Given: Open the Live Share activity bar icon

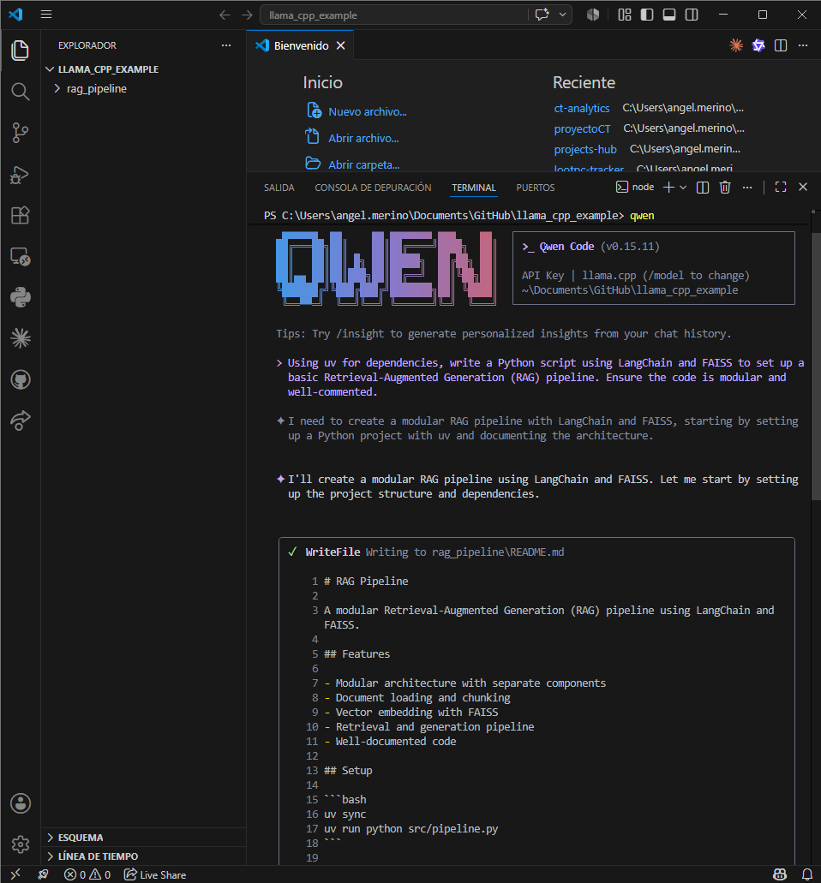Looking at the screenshot, I should pos(21,421).
